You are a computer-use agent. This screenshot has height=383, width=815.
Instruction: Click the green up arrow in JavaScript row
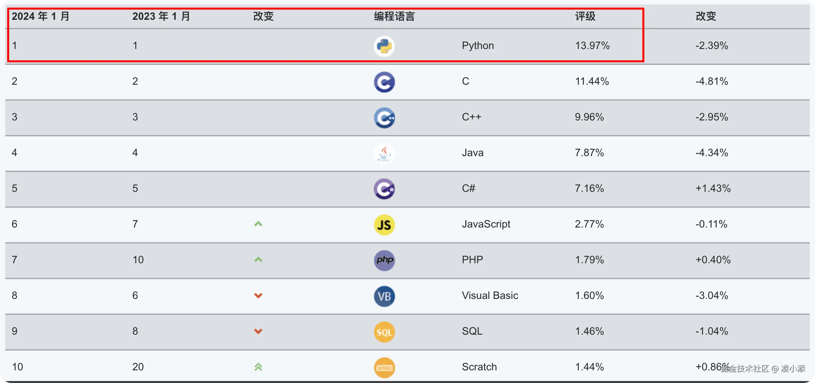[x=258, y=224]
